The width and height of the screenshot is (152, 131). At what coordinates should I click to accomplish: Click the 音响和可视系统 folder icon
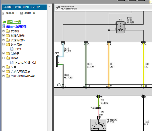coord(8,72)
